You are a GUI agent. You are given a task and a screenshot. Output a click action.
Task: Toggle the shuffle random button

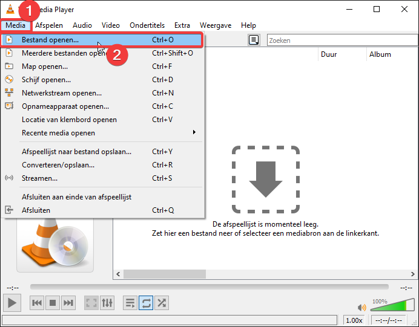pyautogui.click(x=162, y=303)
